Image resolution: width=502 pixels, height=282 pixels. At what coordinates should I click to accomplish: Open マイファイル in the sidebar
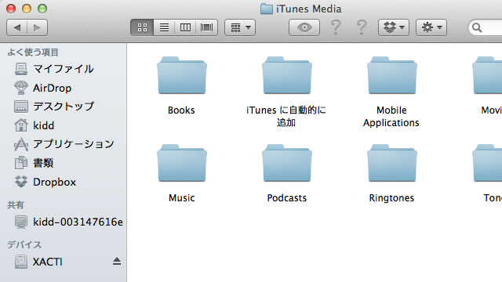tap(63, 69)
